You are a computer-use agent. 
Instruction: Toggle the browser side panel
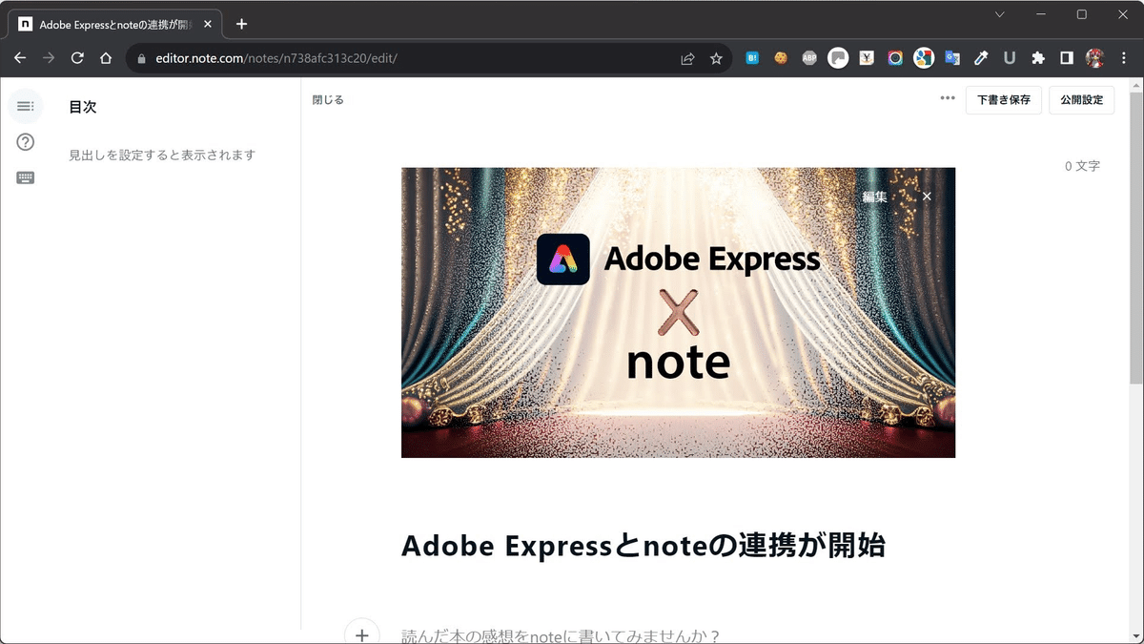pyautogui.click(x=1067, y=58)
